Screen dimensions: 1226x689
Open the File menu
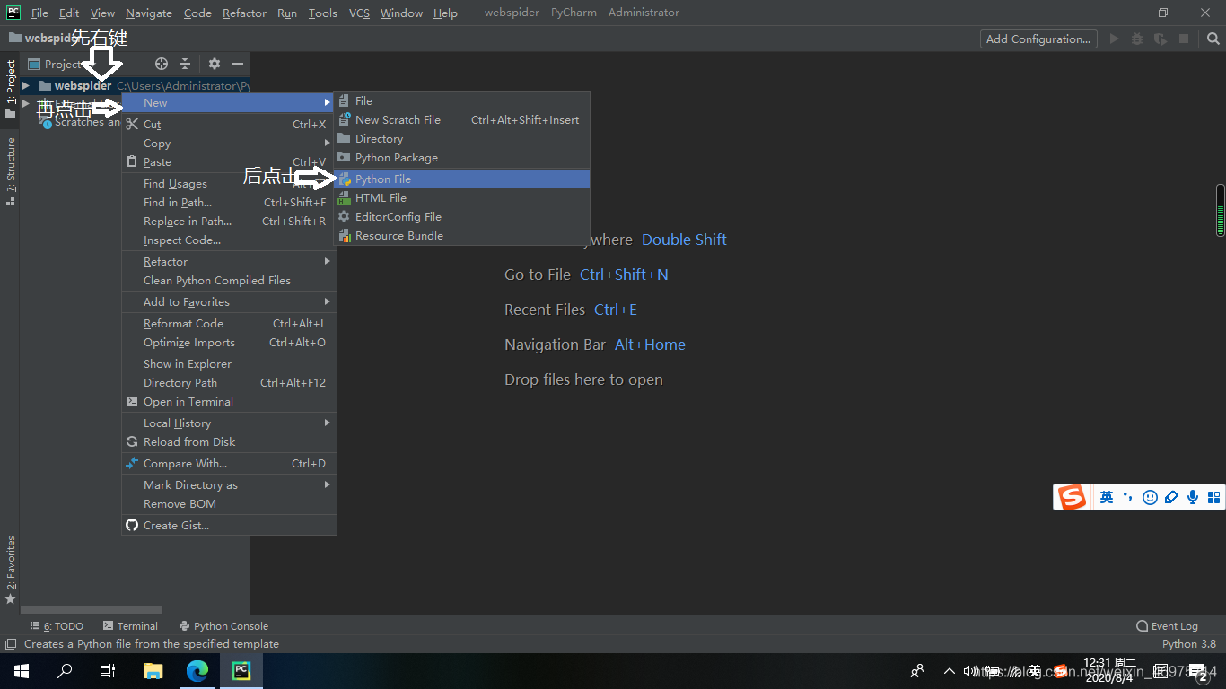[39, 13]
